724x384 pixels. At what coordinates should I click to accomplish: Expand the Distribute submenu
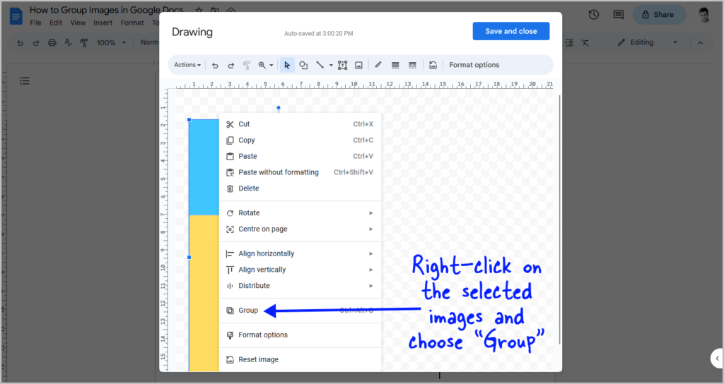click(300, 286)
